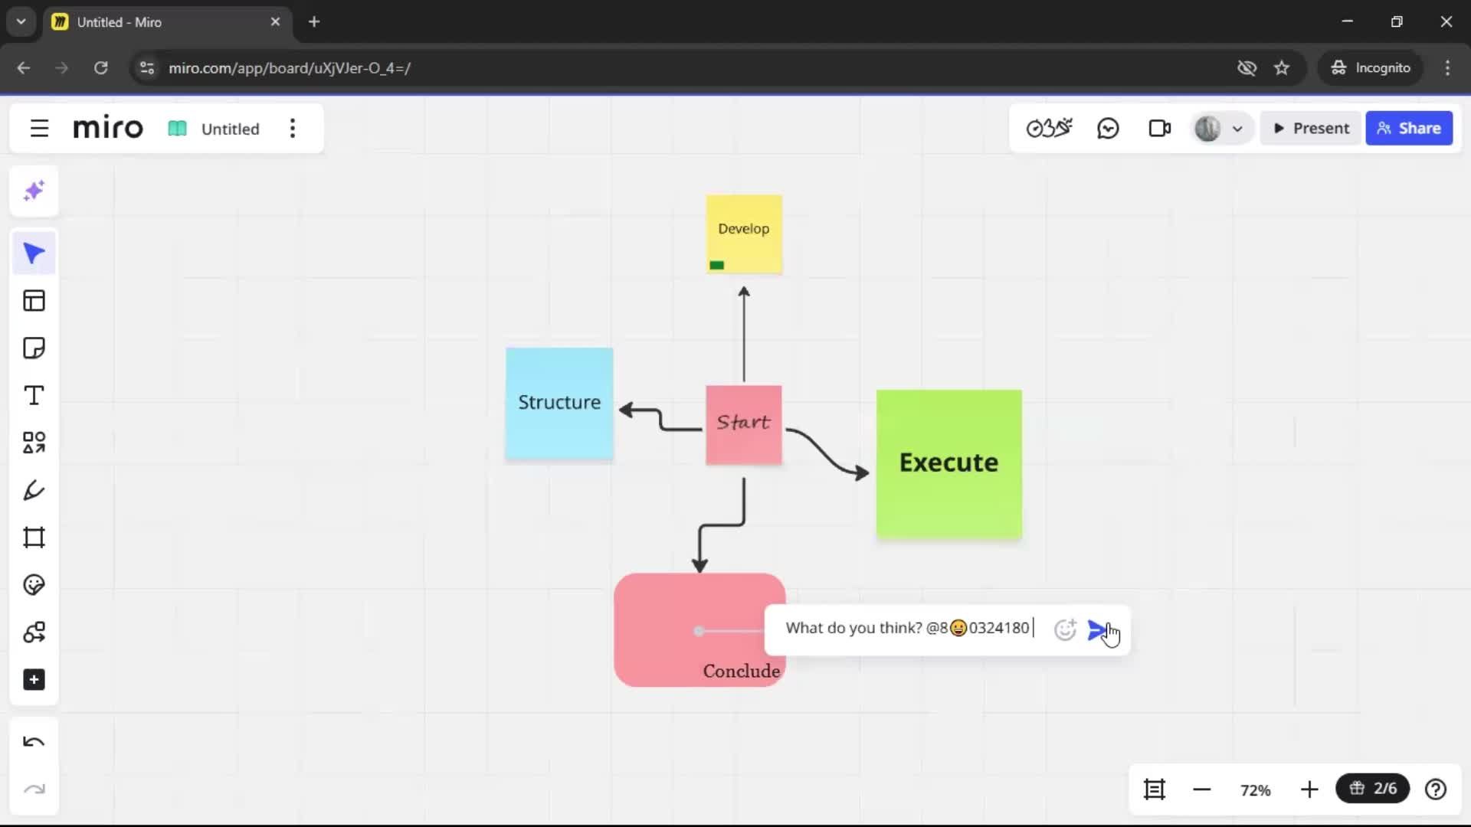Open the Templates tool
The height and width of the screenshot is (827, 1471).
click(34, 301)
